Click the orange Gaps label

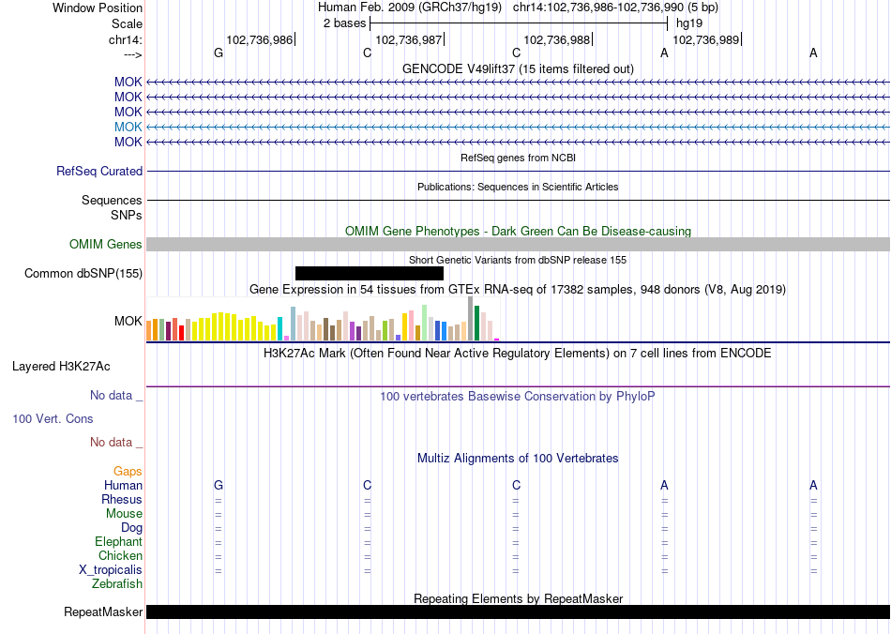tap(128, 472)
